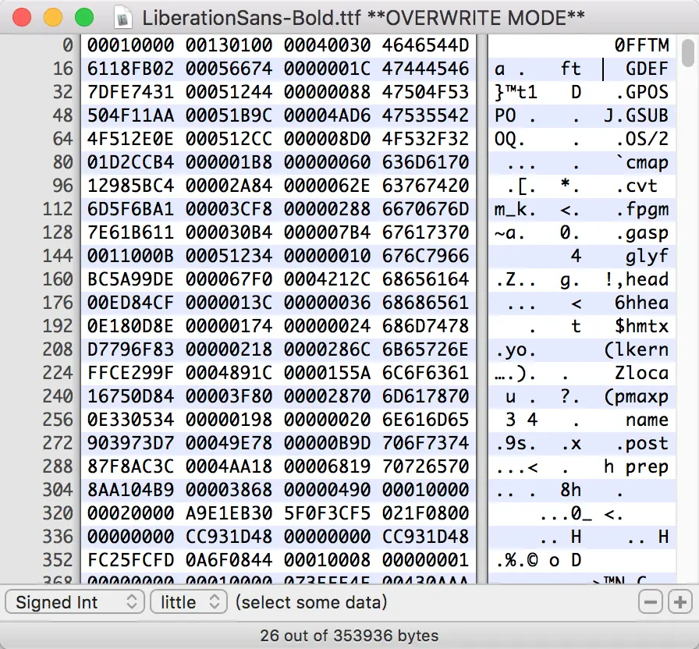The height and width of the screenshot is (649, 699).
Task: Click hex group 6C6F6361 at offset 224
Action: pyautogui.click(x=426, y=373)
